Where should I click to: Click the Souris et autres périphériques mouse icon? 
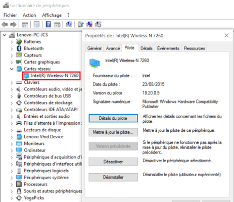(x=19, y=191)
